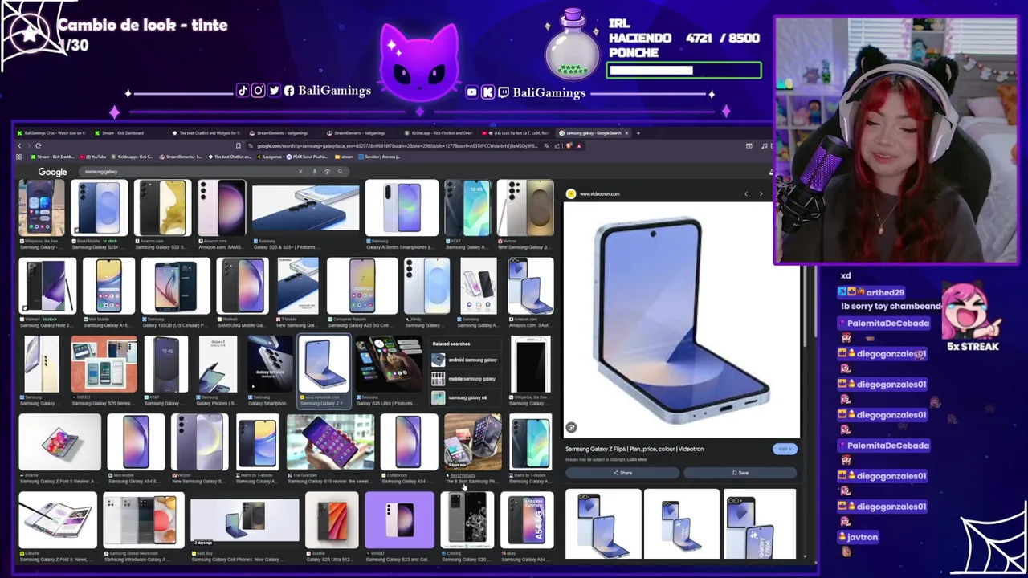Click the Kick icon beside BaliGamings
The image size is (1028, 578).
487,92
